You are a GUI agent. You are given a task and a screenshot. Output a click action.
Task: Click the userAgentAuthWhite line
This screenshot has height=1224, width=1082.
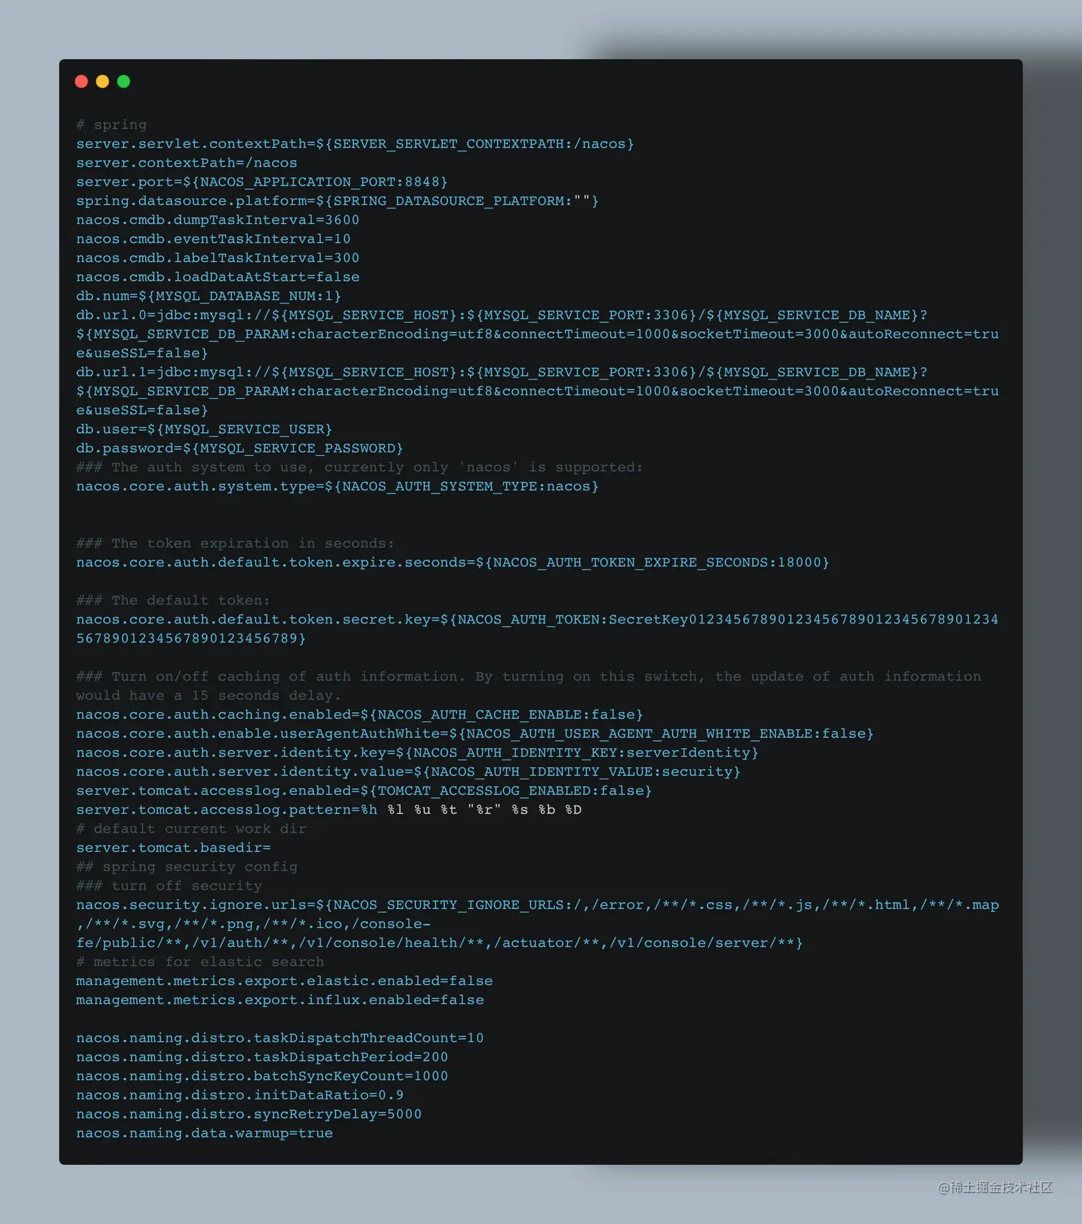[x=475, y=734]
